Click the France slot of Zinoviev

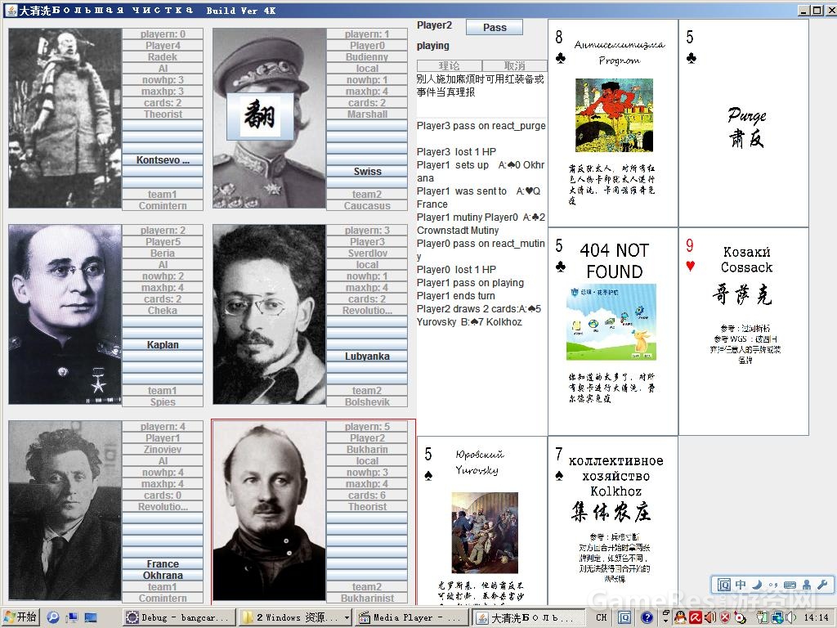pos(163,564)
